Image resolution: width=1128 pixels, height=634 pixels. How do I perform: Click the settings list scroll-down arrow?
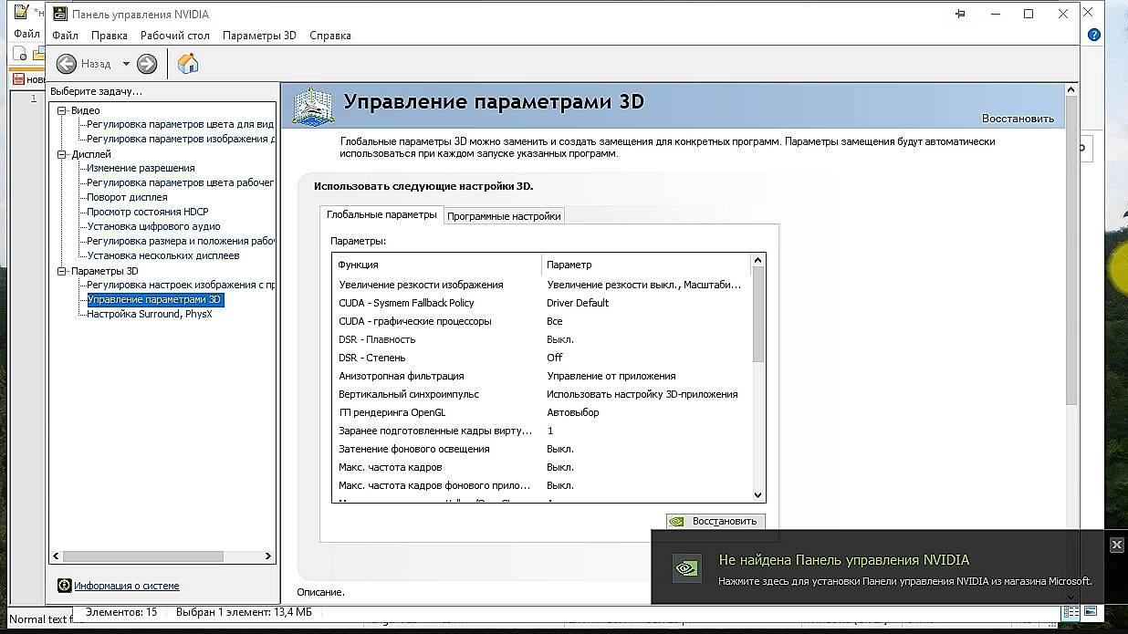point(757,494)
